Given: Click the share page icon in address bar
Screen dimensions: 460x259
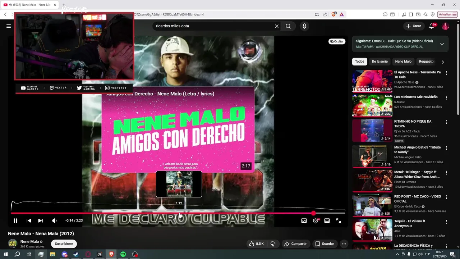Looking at the screenshot, I should pyautogui.click(x=325, y=14).
